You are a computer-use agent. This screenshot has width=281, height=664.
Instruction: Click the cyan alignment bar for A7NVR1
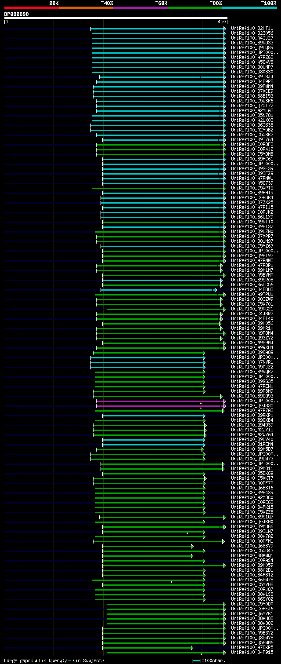pos(147,362)
